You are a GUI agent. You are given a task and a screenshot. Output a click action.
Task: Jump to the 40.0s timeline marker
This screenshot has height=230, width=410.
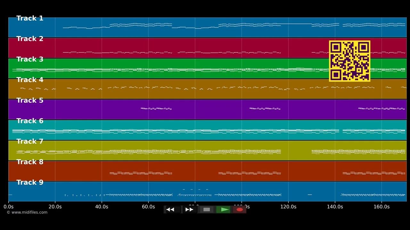102,207
